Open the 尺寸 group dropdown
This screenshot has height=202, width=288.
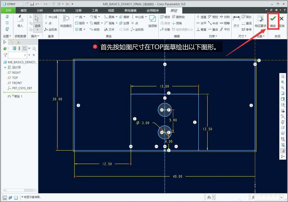click(242, 36)
